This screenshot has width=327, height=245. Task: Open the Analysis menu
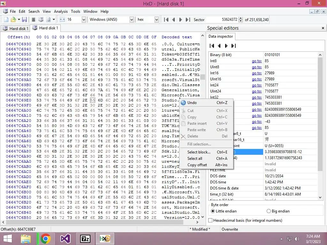(61, 11)
